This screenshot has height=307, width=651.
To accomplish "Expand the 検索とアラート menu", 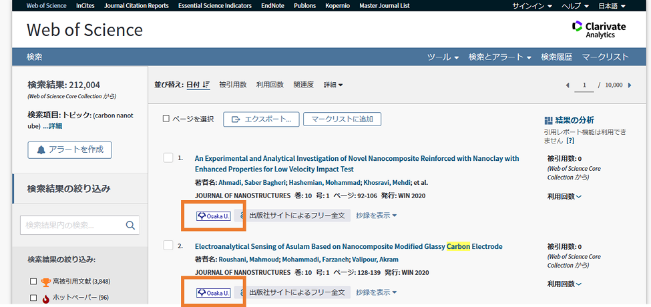I will 500,57.
